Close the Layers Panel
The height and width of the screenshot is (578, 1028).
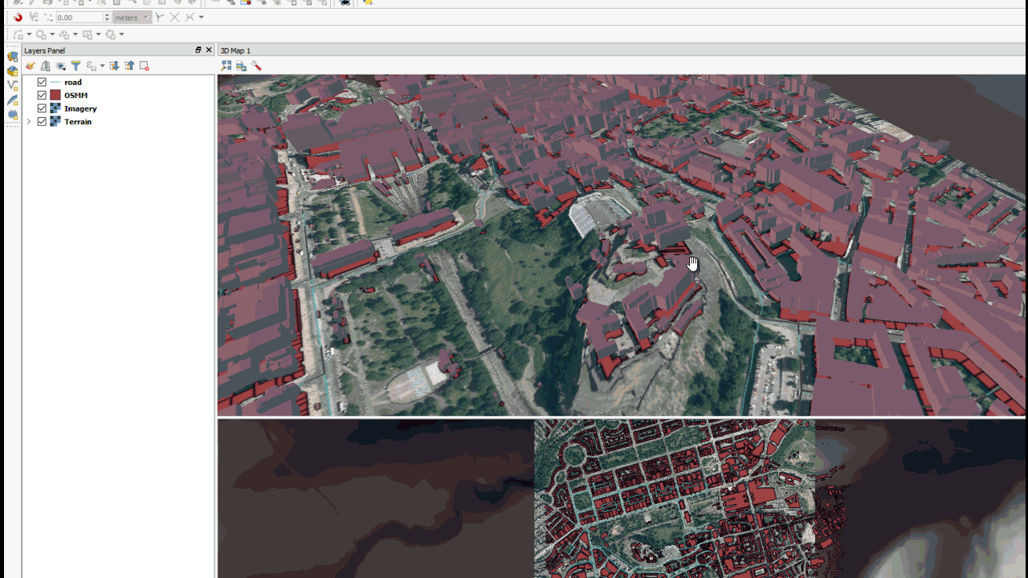(x=209, y=50)
